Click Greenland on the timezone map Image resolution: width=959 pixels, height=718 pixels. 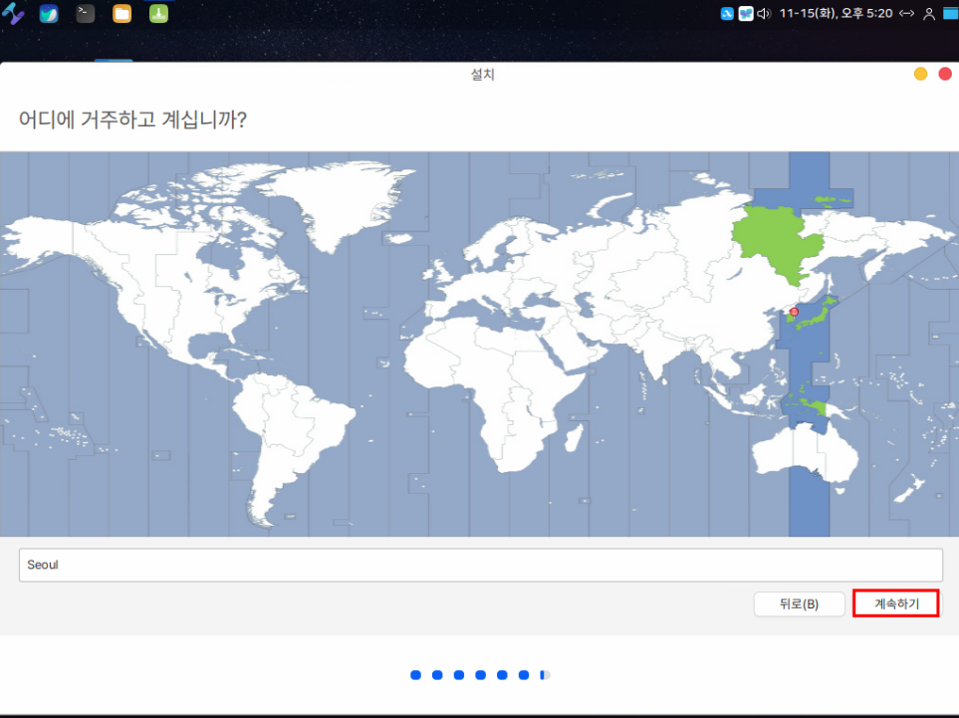coord(334,204)
